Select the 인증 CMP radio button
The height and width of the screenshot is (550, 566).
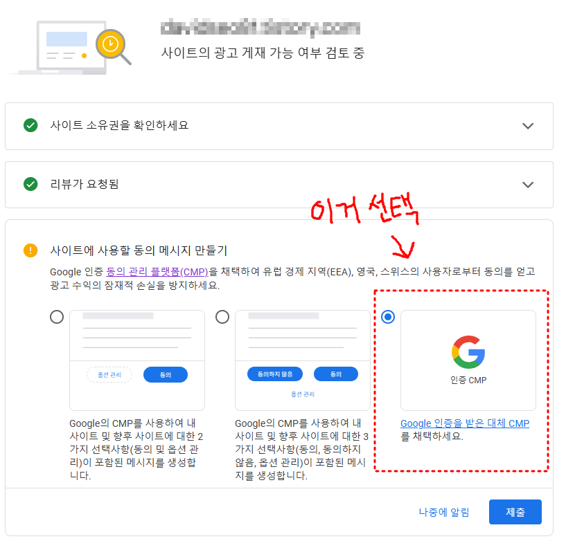pos(388,317)
